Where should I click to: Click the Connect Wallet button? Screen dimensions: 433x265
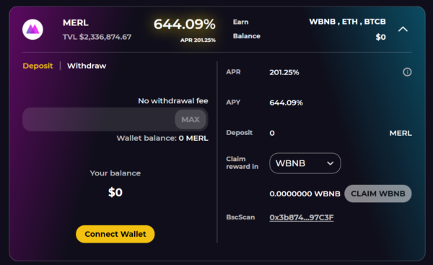point(115,234)
